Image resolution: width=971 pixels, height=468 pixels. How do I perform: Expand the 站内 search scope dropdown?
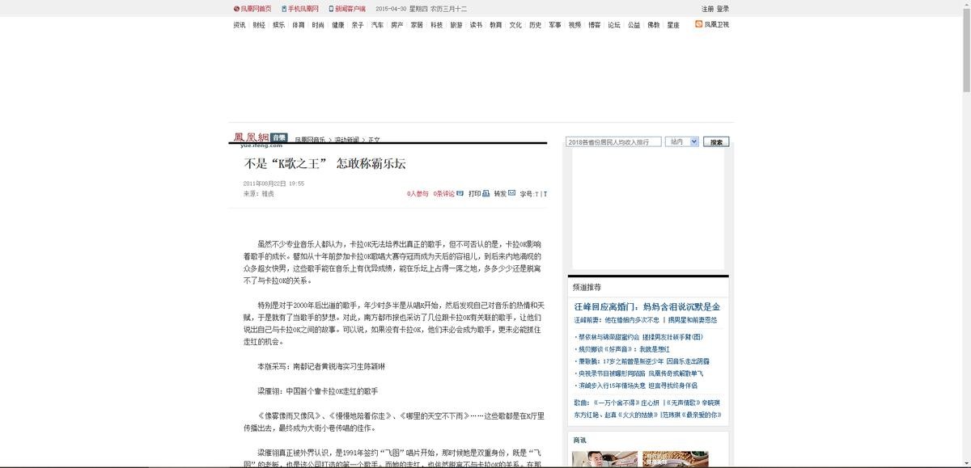[681, 141]
